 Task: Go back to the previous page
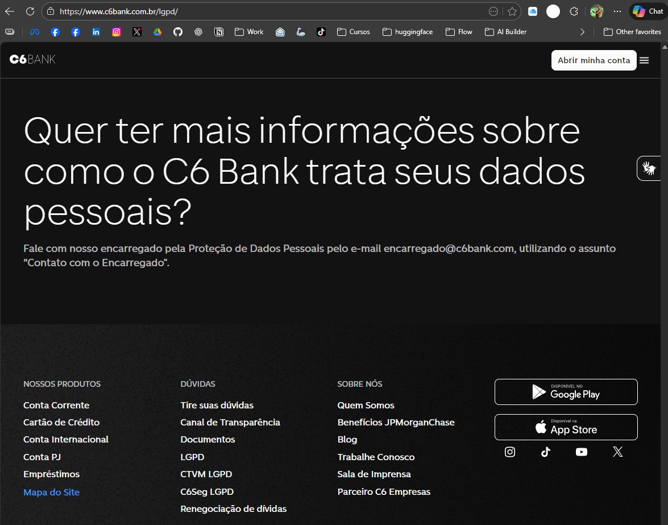pyautogui.click(x=9, y=11)
